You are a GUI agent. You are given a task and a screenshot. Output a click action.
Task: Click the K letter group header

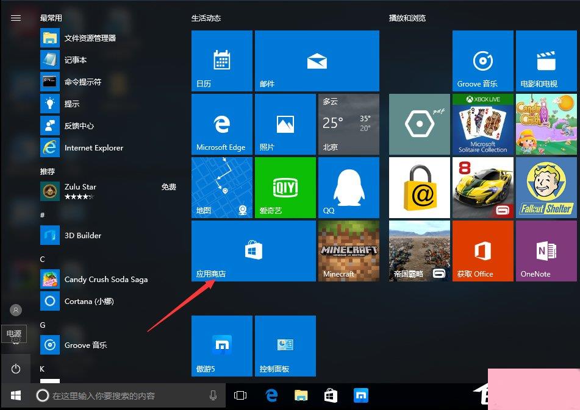[42, 369]
